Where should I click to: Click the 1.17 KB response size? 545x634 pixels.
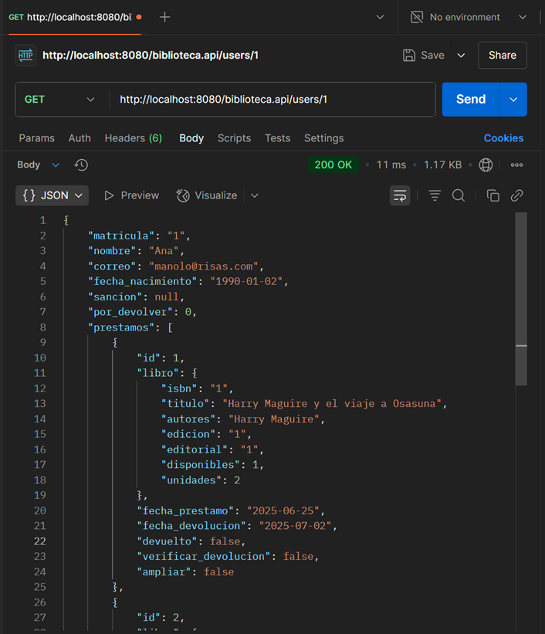coord(442,164)
